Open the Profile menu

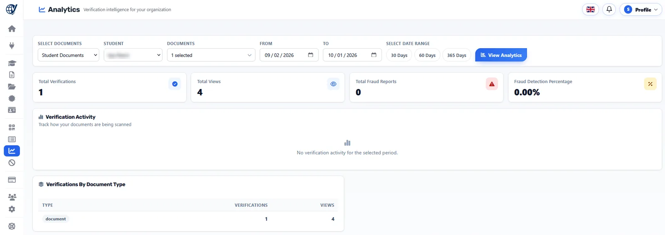click(640, 10)
